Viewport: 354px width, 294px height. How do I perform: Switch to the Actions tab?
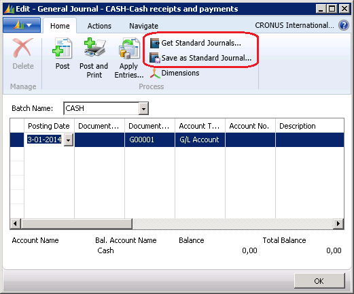coord(99,26)
